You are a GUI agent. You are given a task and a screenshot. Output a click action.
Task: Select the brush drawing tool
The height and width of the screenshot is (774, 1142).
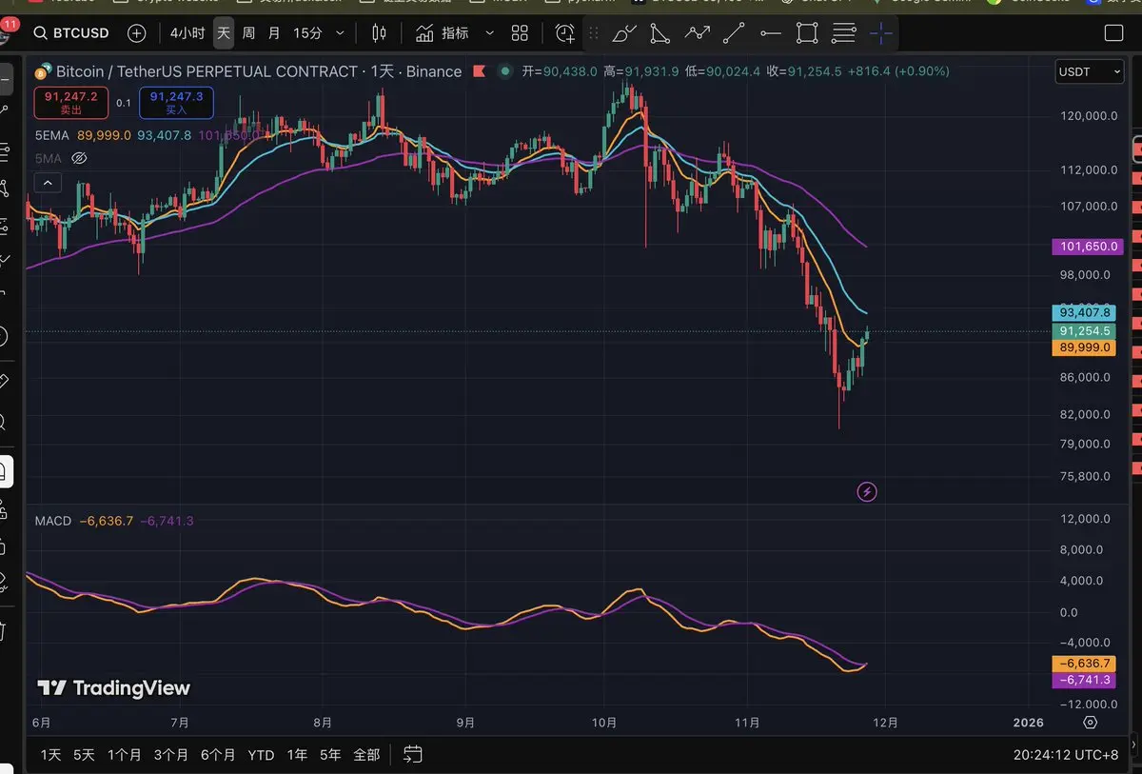coord(624,34)
